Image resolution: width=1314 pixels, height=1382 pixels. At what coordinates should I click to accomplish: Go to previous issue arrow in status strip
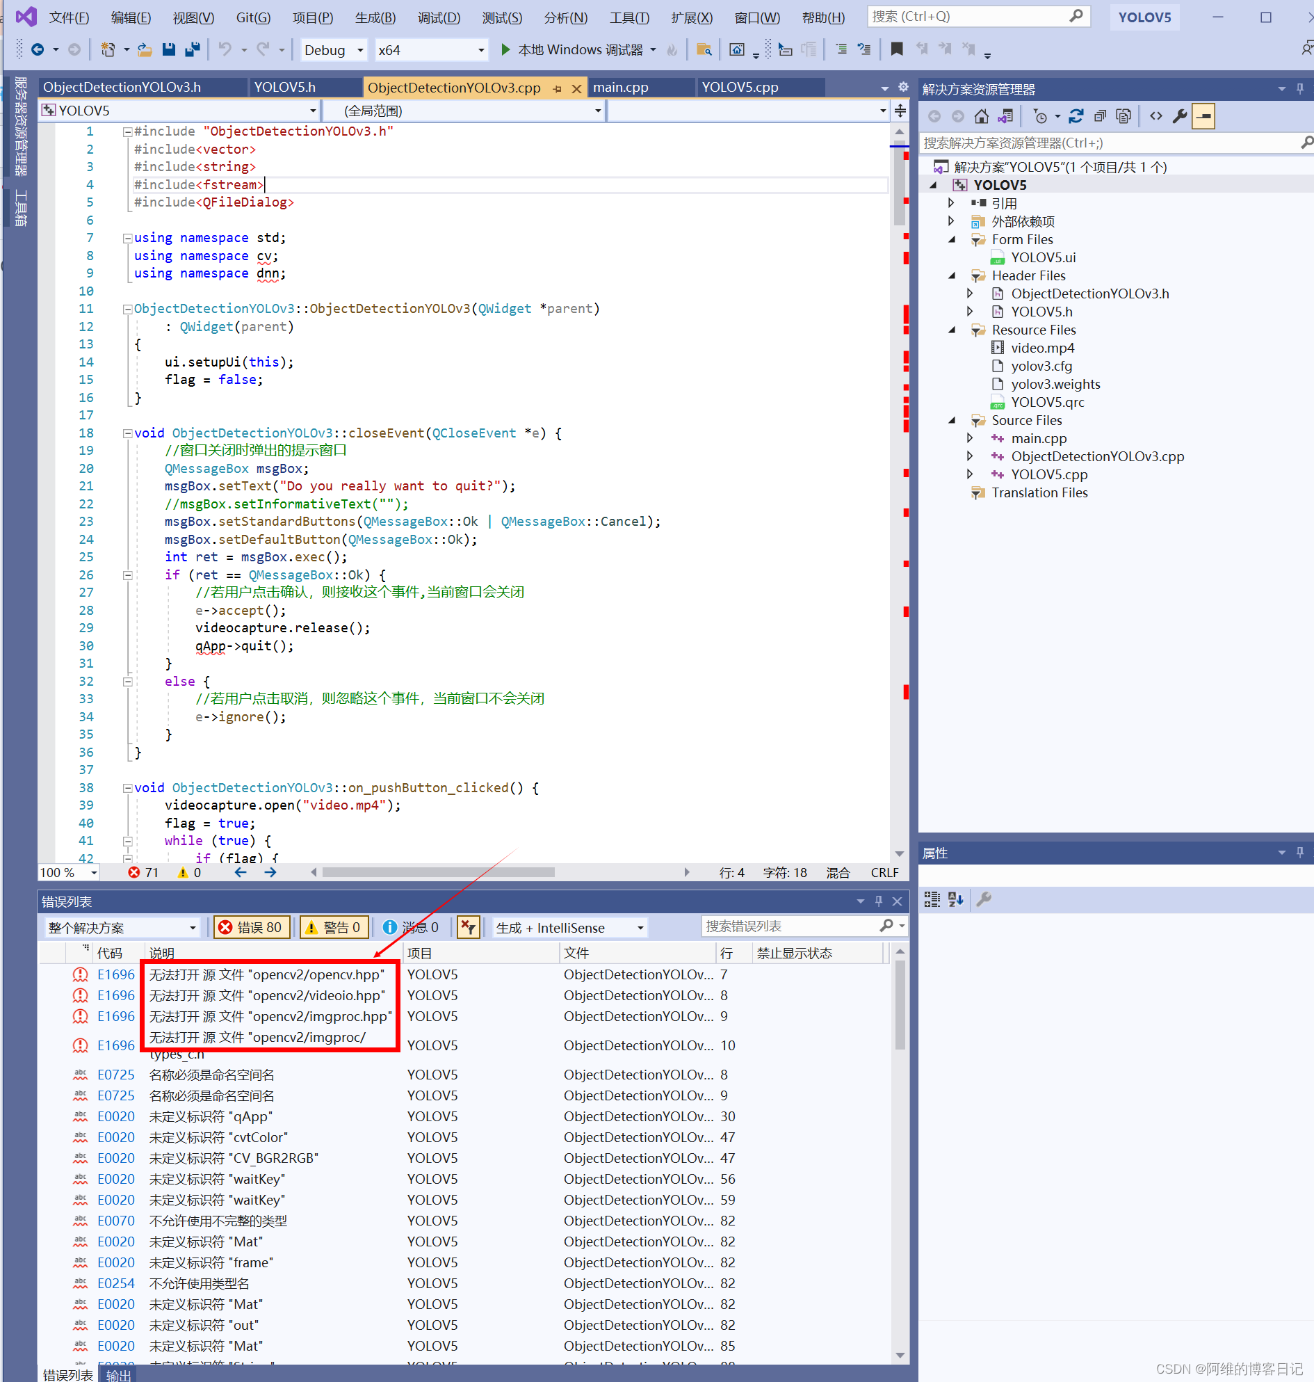[241, 872]
